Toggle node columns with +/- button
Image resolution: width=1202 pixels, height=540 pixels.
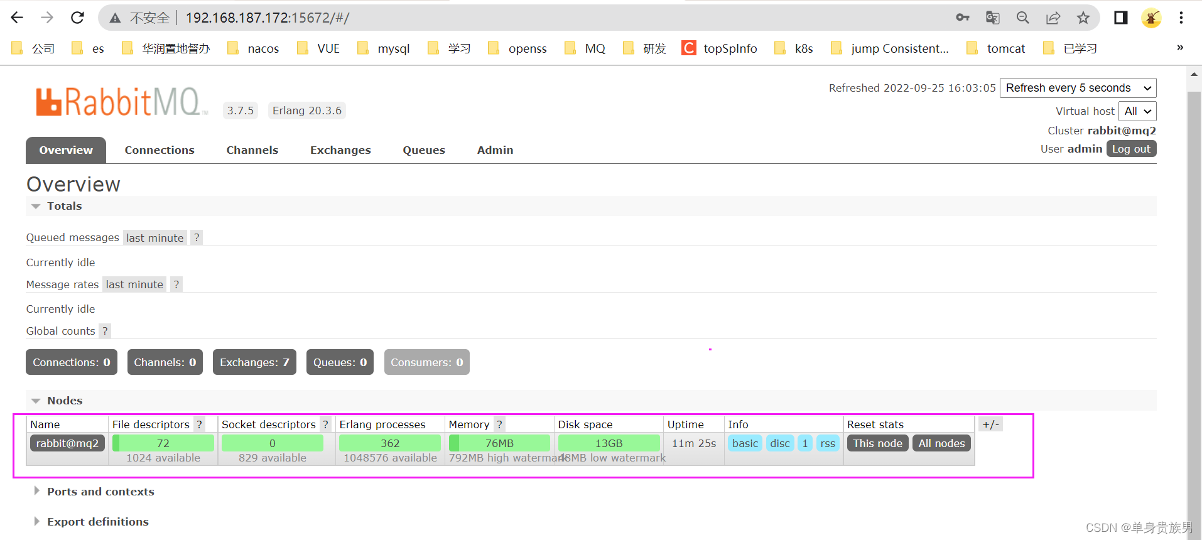990,424
